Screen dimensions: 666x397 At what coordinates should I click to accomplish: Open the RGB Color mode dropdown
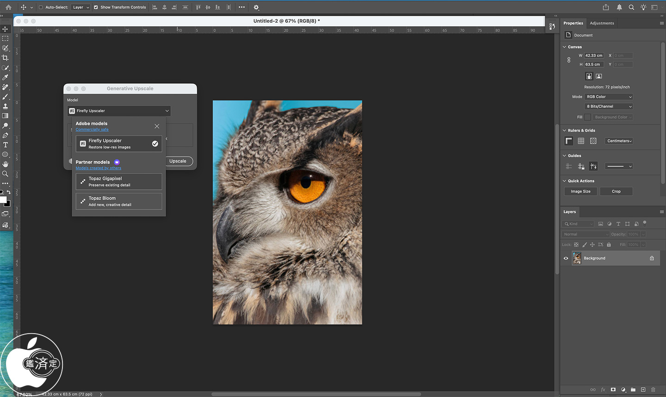click(x=609, y=97)
